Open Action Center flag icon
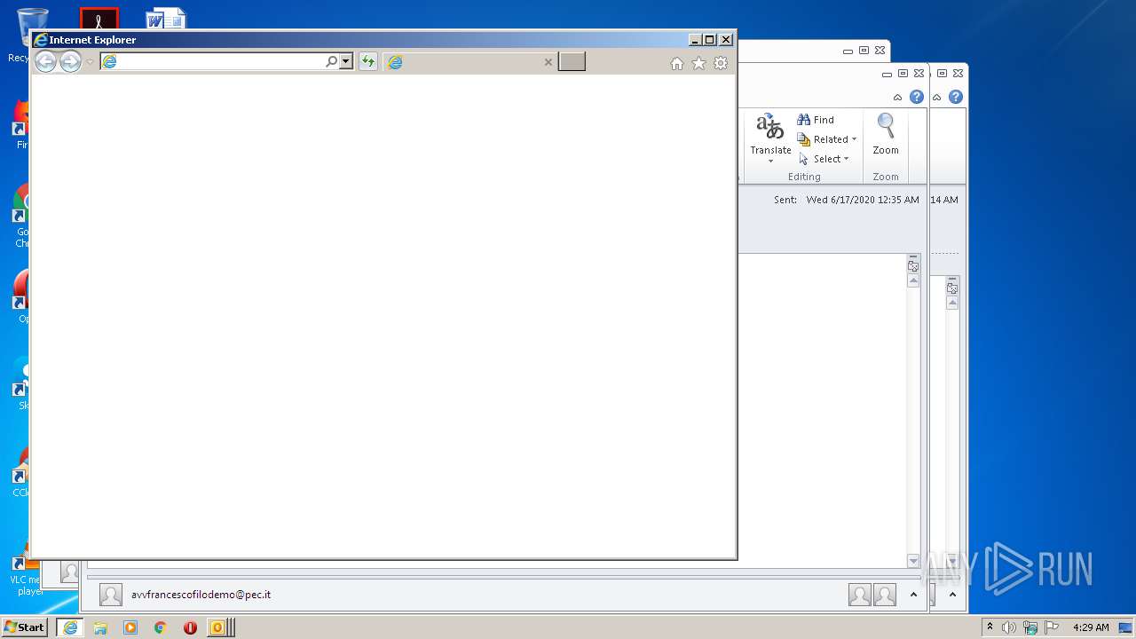Image resolution: width=1136 pixels, height=639 pixels. coord(1052,627)
